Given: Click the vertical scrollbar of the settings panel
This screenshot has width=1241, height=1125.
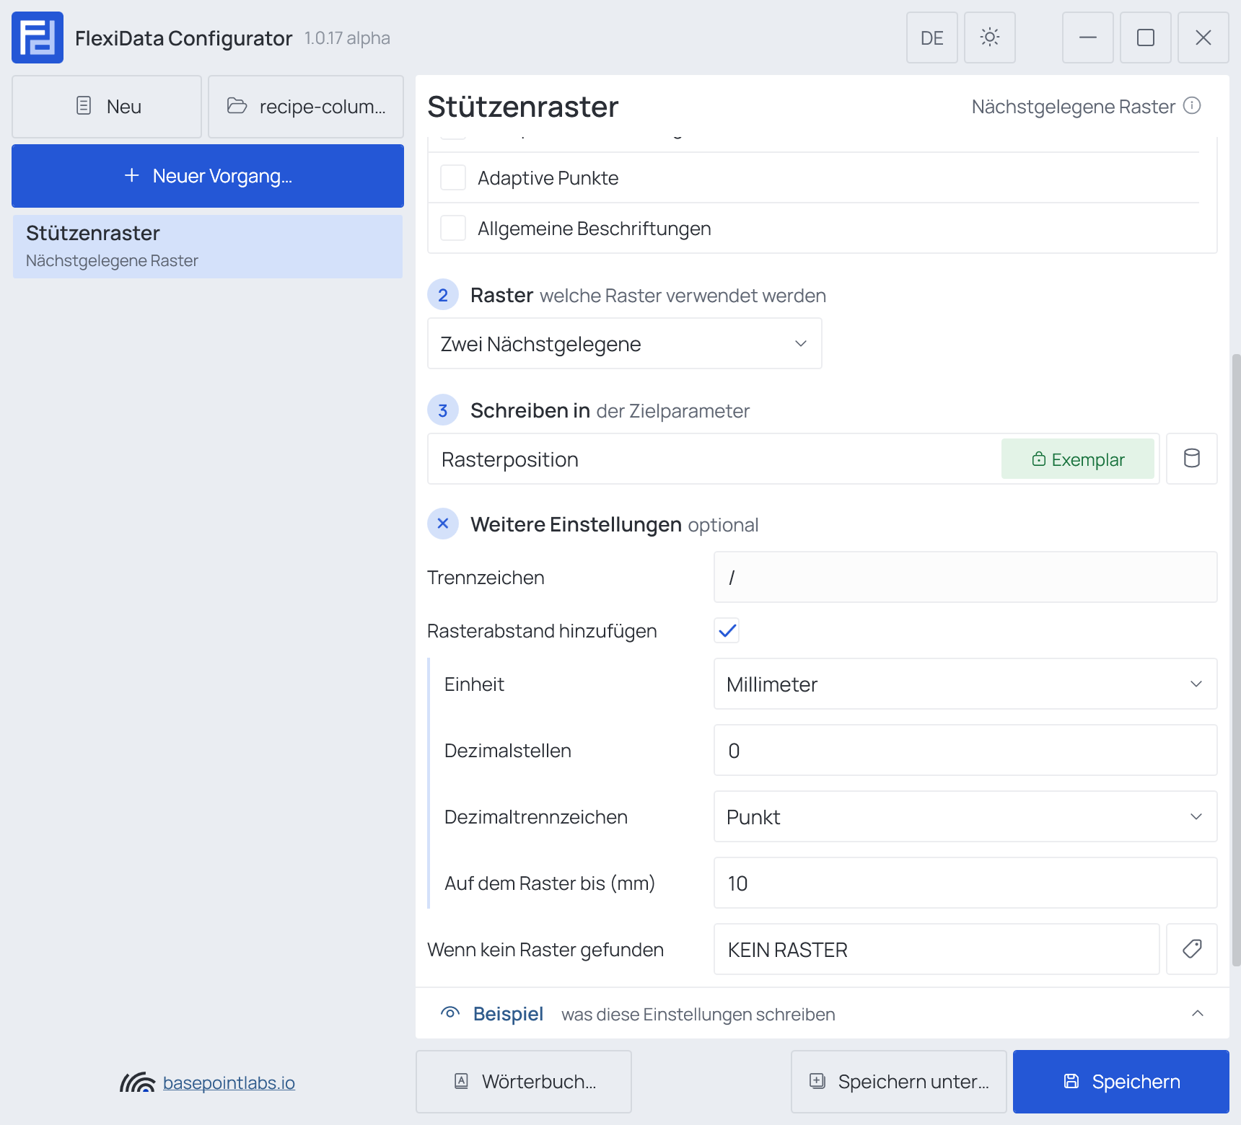Looking at the screenshot, I should pos(1236,660).
